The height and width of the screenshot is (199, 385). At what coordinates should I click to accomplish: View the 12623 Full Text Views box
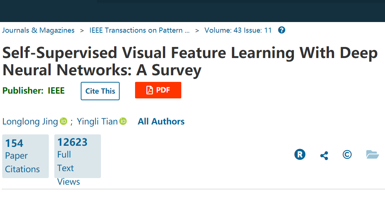(77, 156)
